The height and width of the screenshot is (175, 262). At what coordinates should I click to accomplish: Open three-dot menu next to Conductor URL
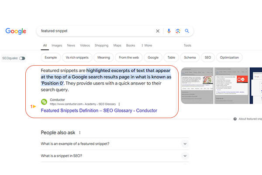click(x=119, y=104)
